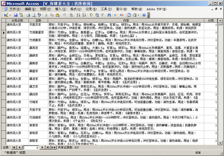Delete the record with the red X icon
This screenshot has height=156, width=224.
(122, 15)
